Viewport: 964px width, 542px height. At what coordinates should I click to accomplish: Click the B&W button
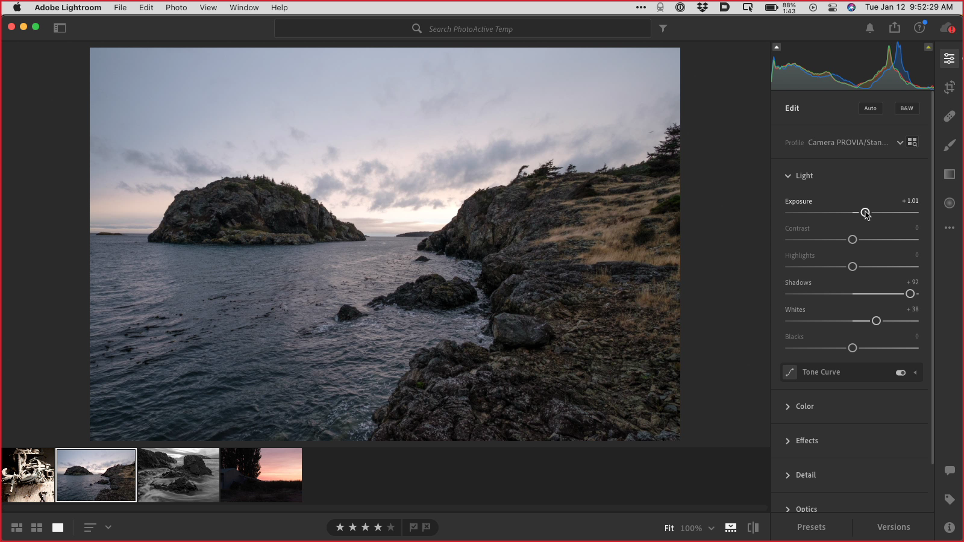pyautogui.click(x=907, y=108)
